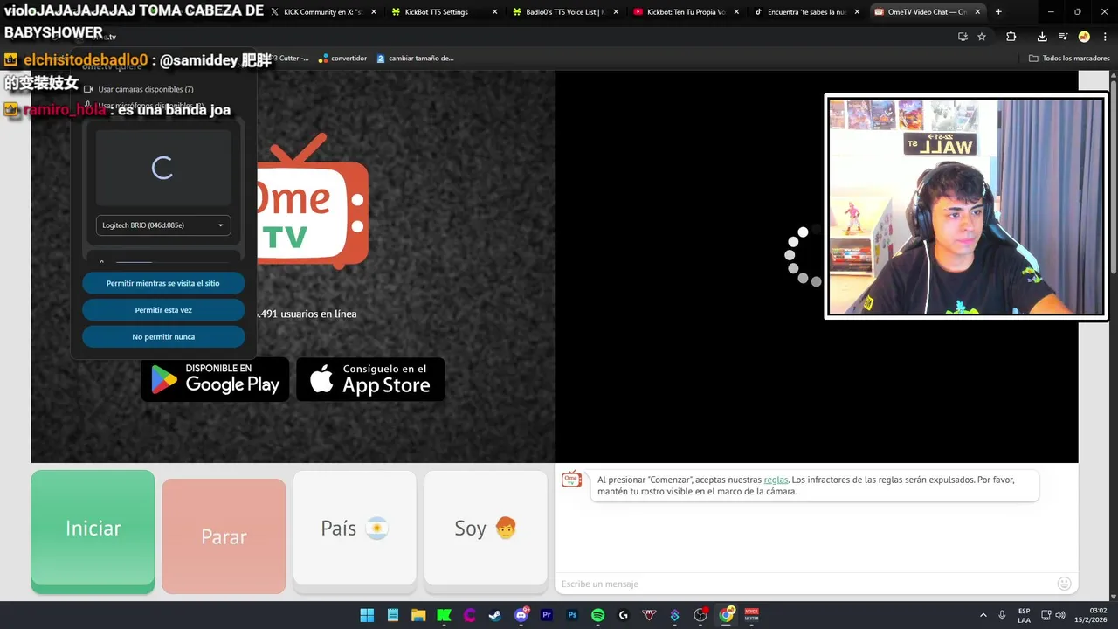Screen dimensions: 1118x629
Task: Open Chrome three-dot menu
Action: tap(1104, 37)
